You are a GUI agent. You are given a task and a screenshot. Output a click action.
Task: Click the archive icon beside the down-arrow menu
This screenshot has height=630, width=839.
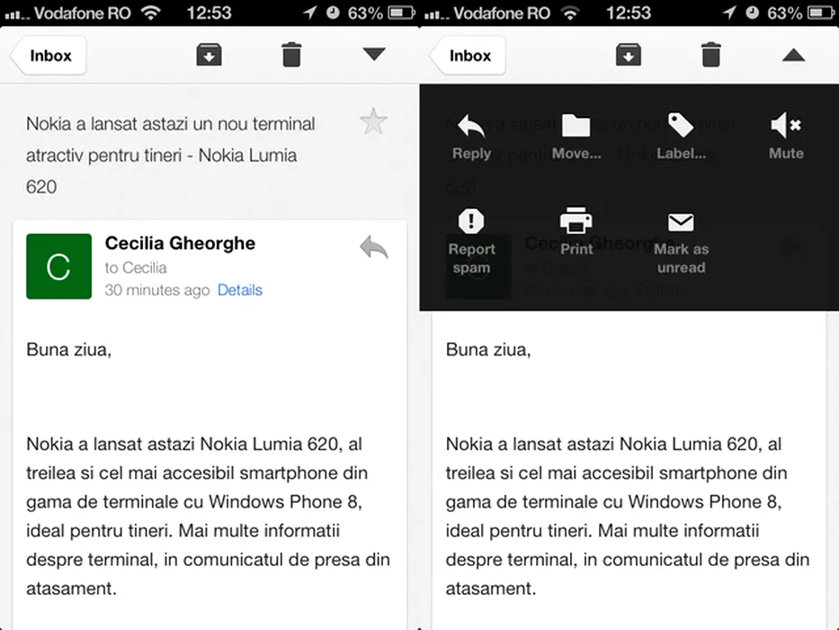tap(209, 55)
